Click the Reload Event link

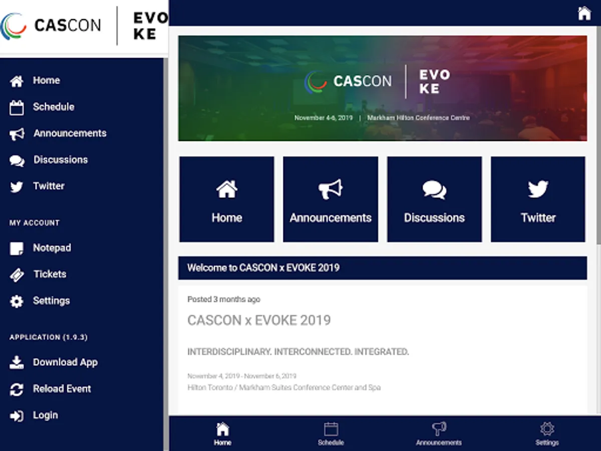pos(62,389)
